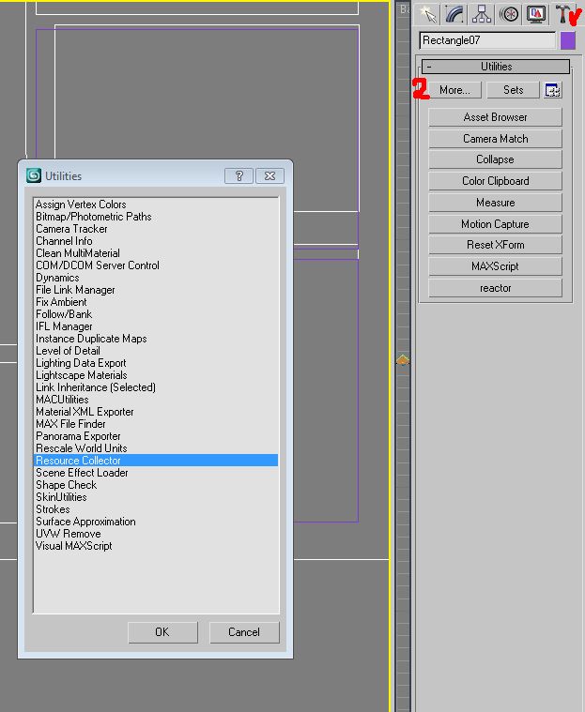Choose Dynamics in utilities list
585x712 pixels.
pyautogui.click(x=156, y=278)
